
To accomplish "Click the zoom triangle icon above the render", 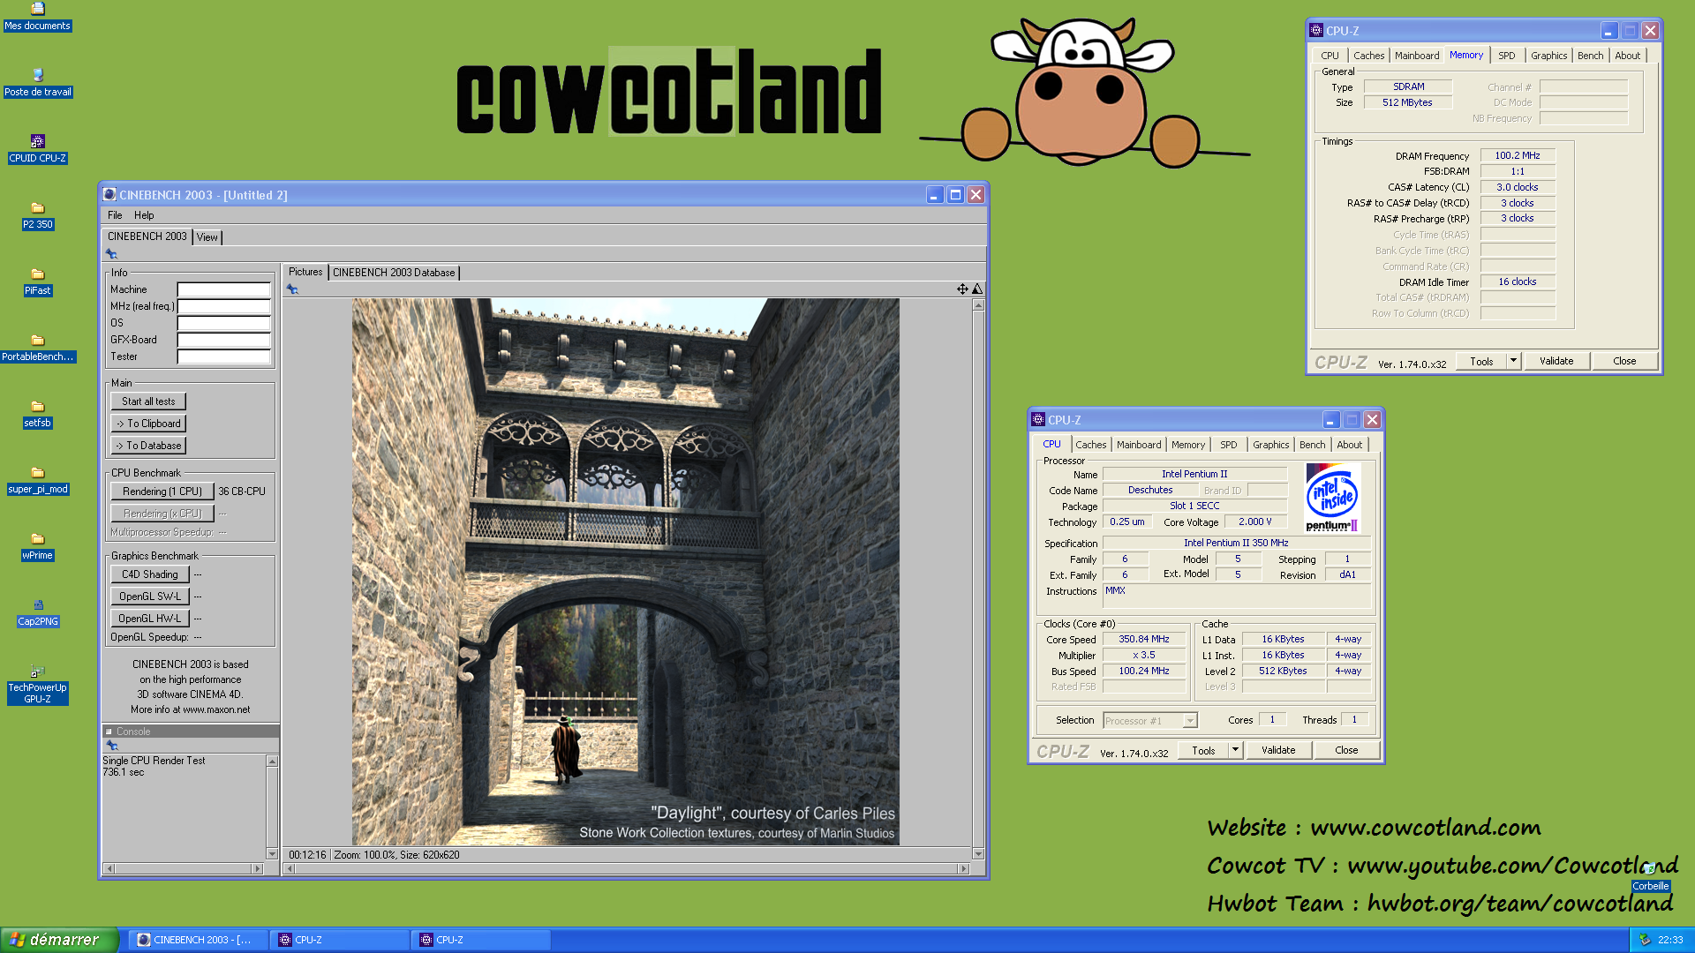I will pyautogui.click(x=977, y=289).
